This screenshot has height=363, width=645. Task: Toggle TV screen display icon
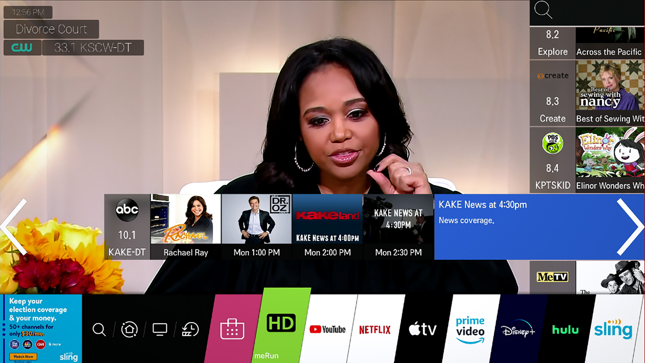click(159, 329)
